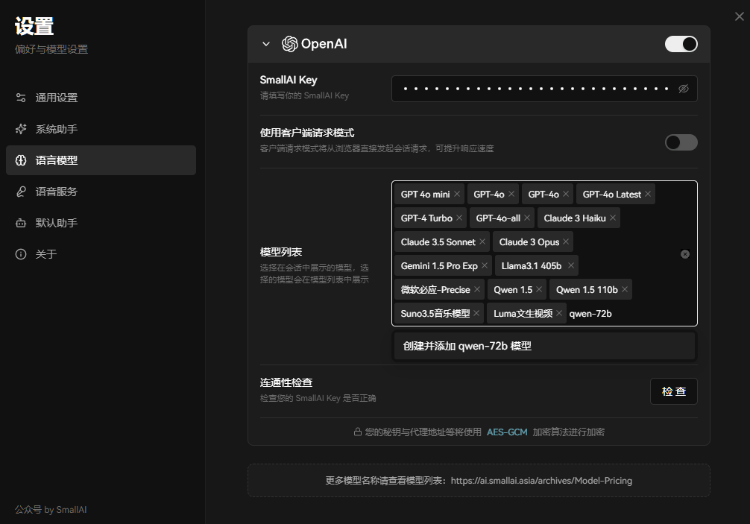Remove the GPT-4o Latest tag
The image size is (750, 524).
(x=648, y=194)
